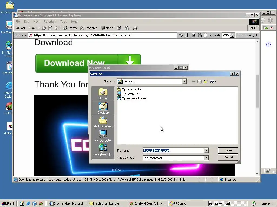
Task: Select My Documents in the file list
Action: click(129, 89)
